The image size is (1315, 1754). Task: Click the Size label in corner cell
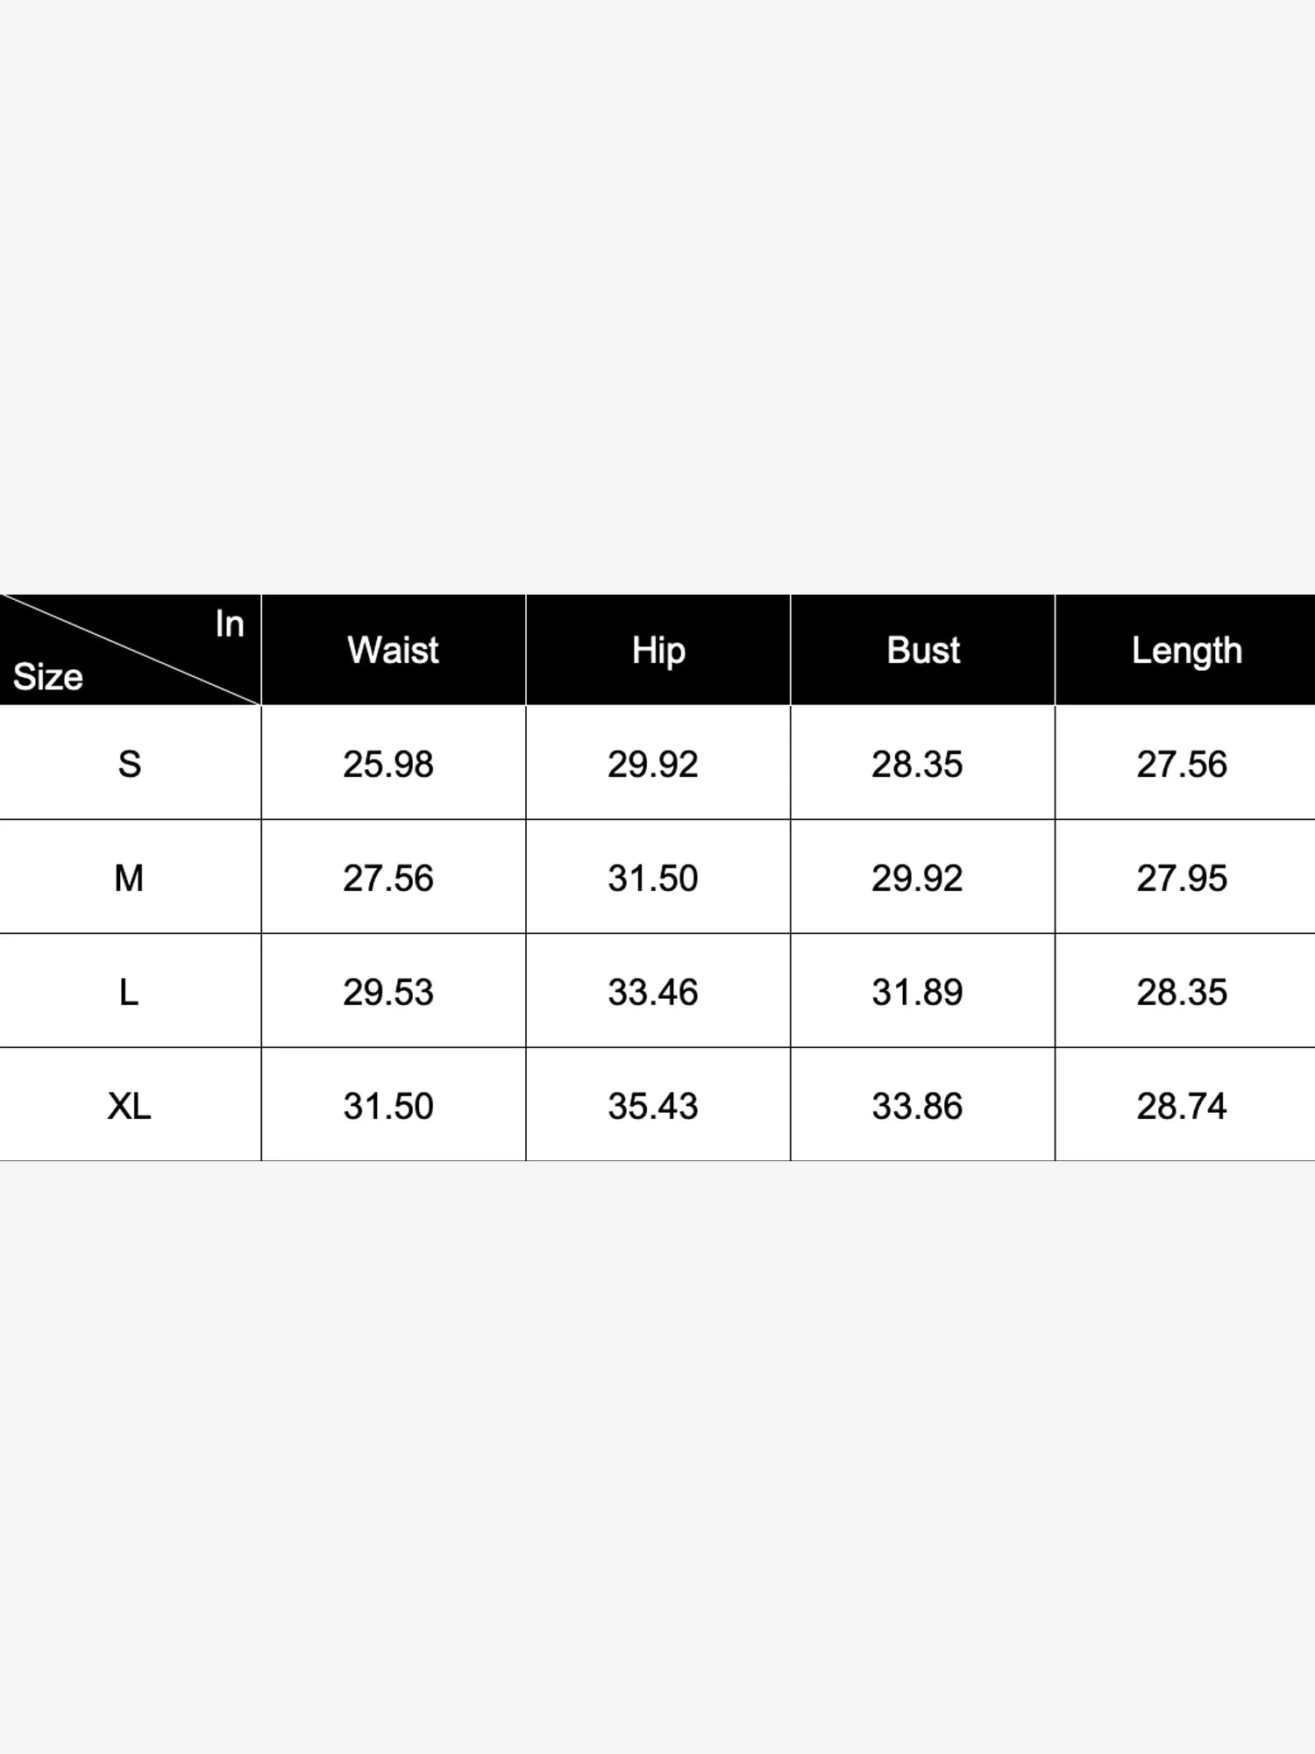coord(48,677)
